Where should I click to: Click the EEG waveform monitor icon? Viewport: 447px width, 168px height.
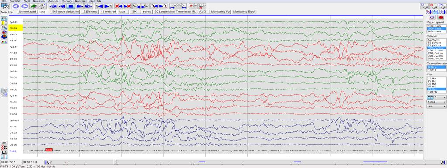click(x=5, y=6)
